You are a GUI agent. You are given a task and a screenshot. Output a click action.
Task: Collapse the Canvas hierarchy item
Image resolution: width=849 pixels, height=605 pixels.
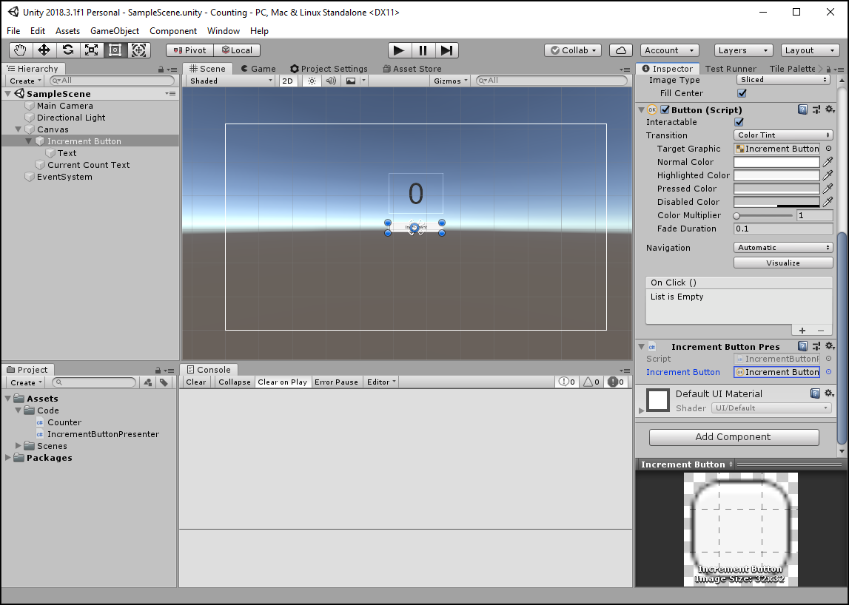pos(19,129)
